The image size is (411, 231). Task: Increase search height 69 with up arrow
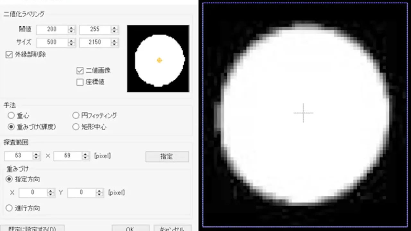(85, 154)
